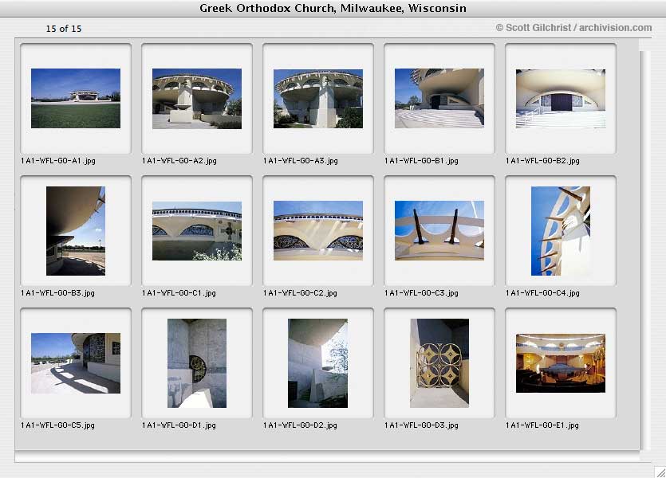The width and height of the screenshot is (666, 478).
Task: Click the "15 of 15" item count
Action: 64,29
